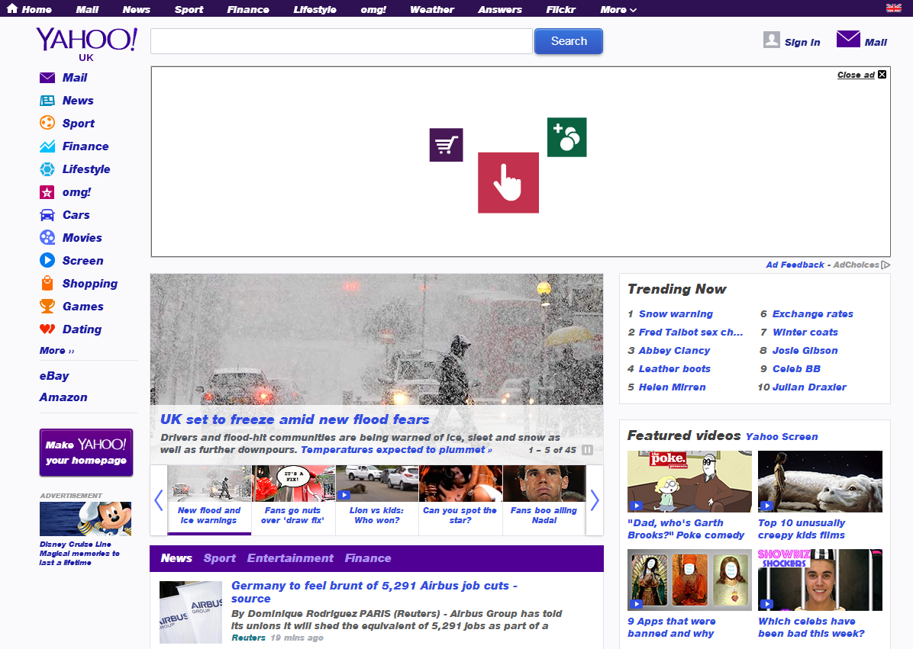The image size is (913, 649).
Task: Open the Yahoo Screen link
Action: (x=782, y=437)
